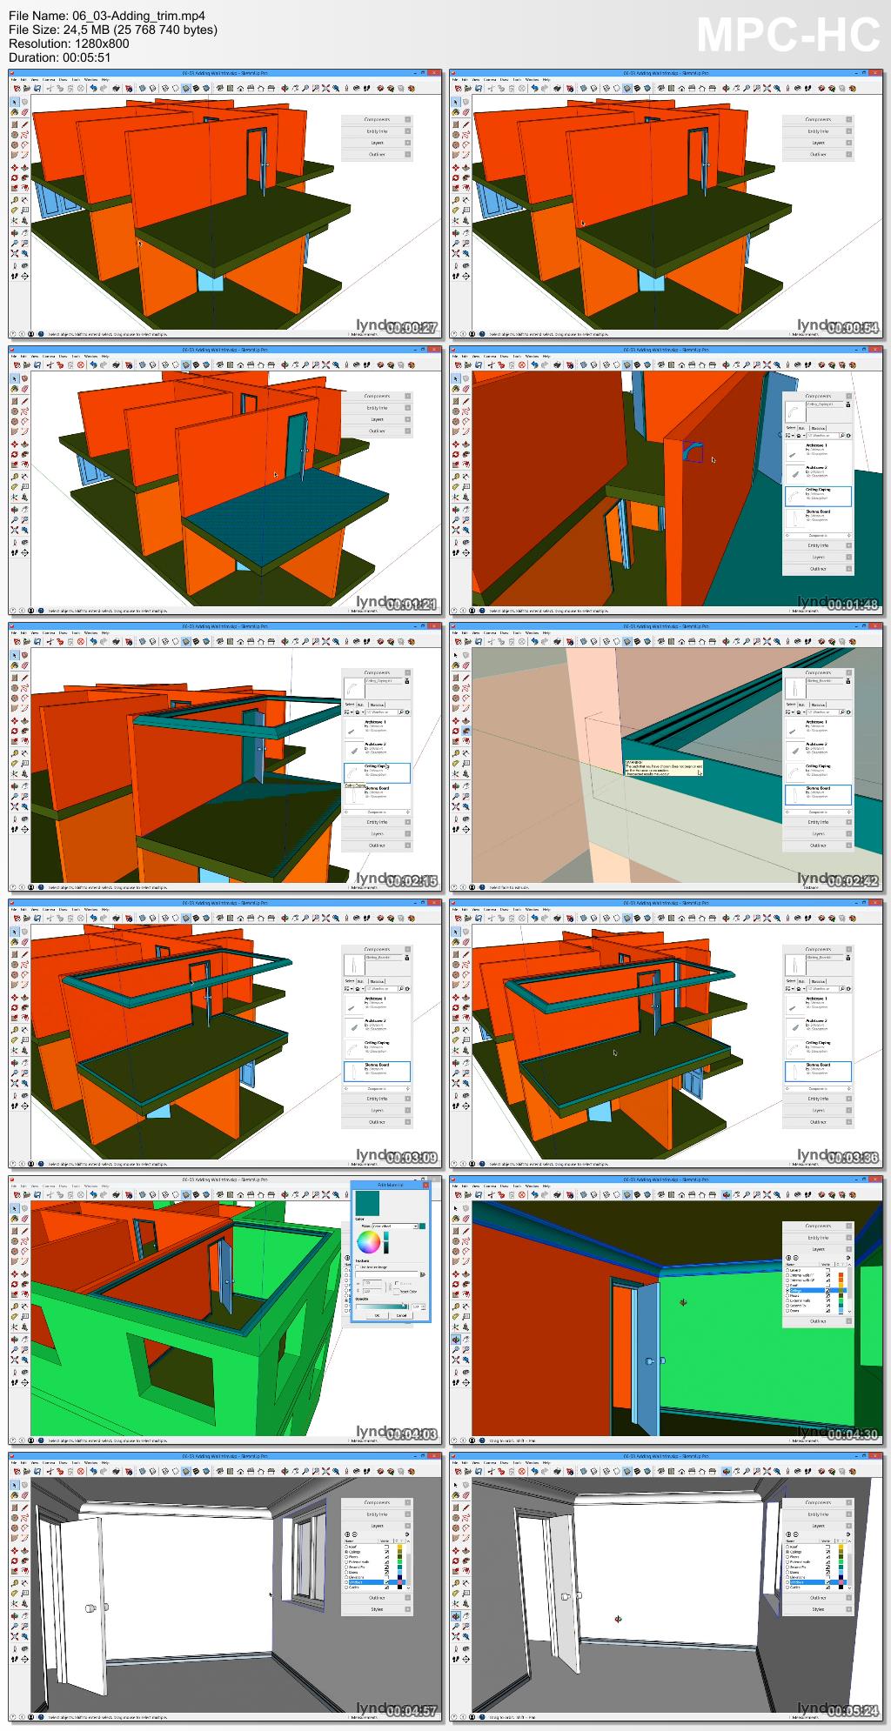Pick the Paint Bucket tool in 00:00:27 frame
The image size is (891, 1731).
pos(15,112)
